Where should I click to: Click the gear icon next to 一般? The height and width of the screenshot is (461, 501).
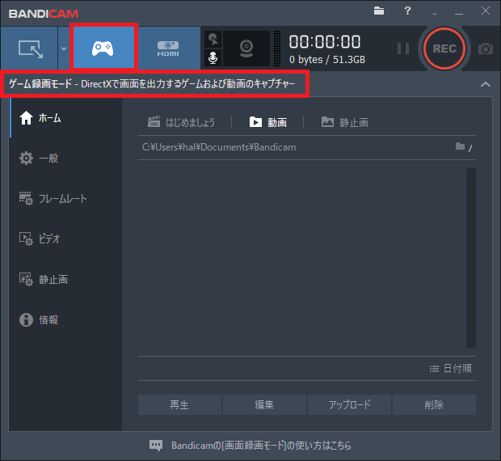[x=26, y=159]
